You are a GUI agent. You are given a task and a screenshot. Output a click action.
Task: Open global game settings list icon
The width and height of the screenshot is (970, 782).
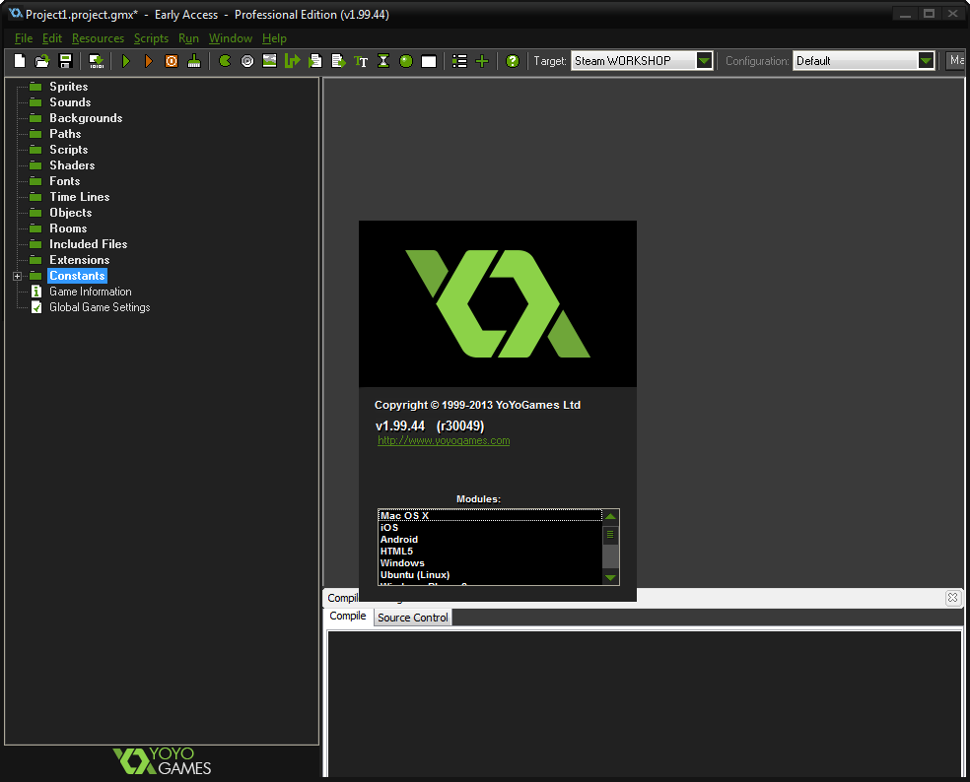coord(459,61)
